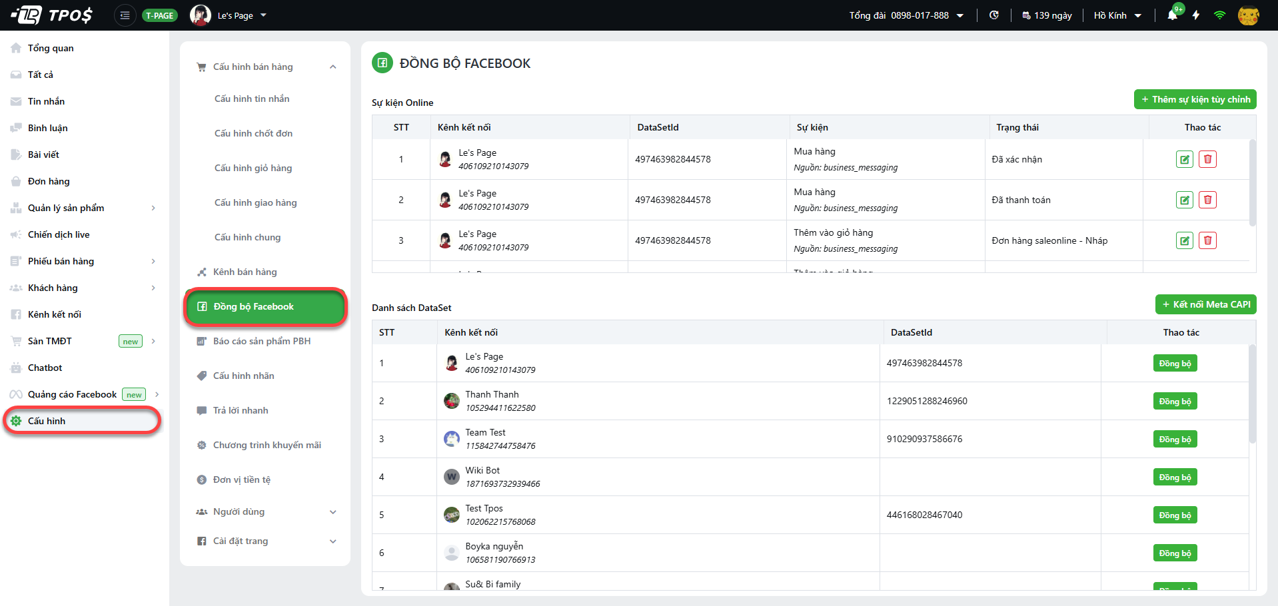Click the user avatar in top bar

point(1248,15)
